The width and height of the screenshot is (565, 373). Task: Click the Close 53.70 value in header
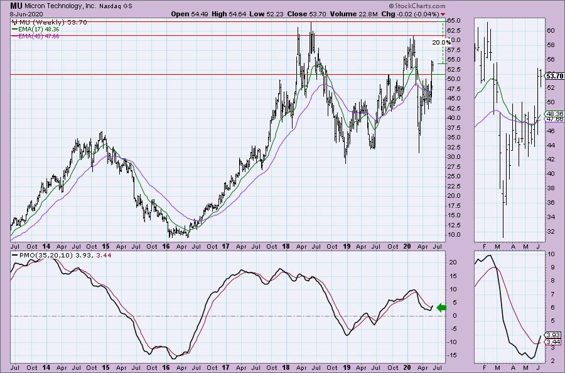[x=306, y=14]
